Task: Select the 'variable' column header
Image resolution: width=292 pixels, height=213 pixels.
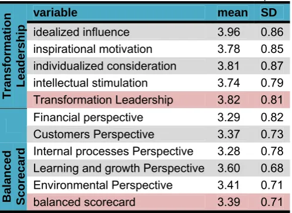Action: point(55,12)
